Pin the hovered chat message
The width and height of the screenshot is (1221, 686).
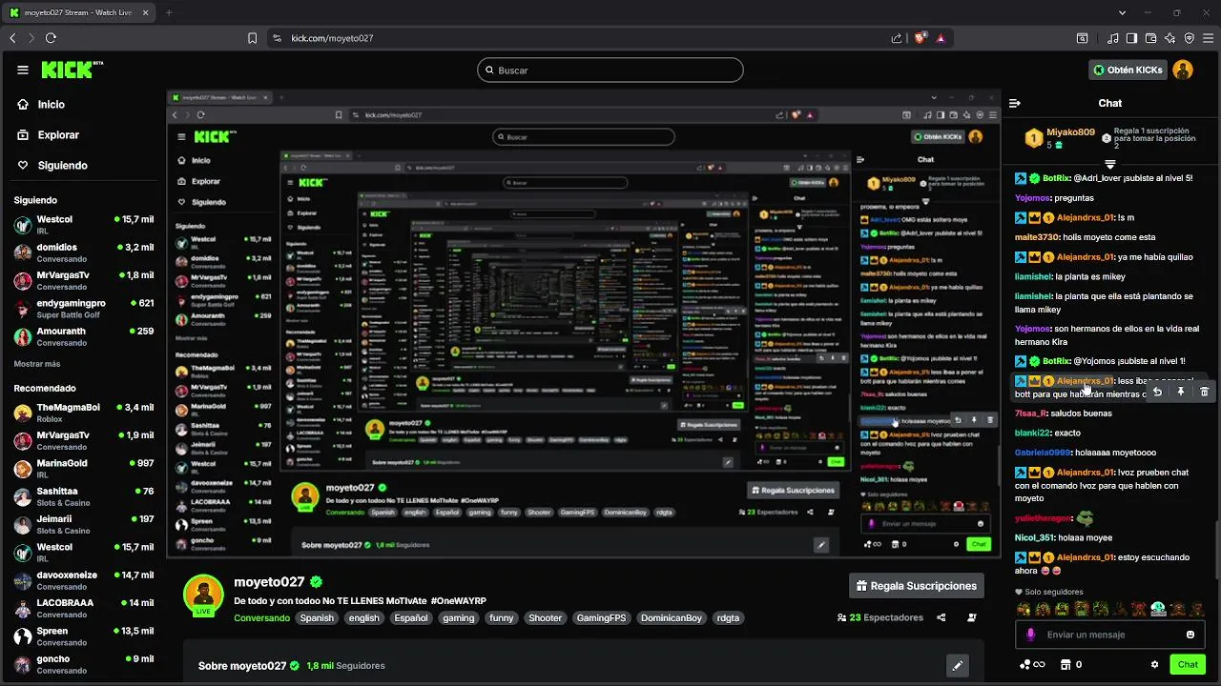click(1181, 392)
